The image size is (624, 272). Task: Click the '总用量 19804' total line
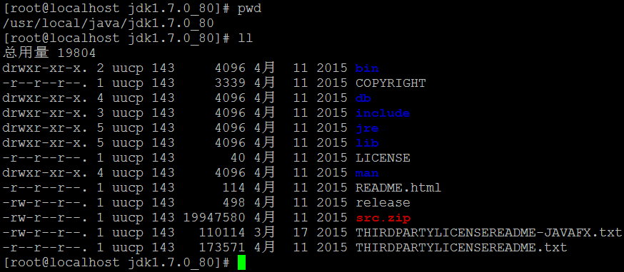pyautogui.click(x=49, y=53)
